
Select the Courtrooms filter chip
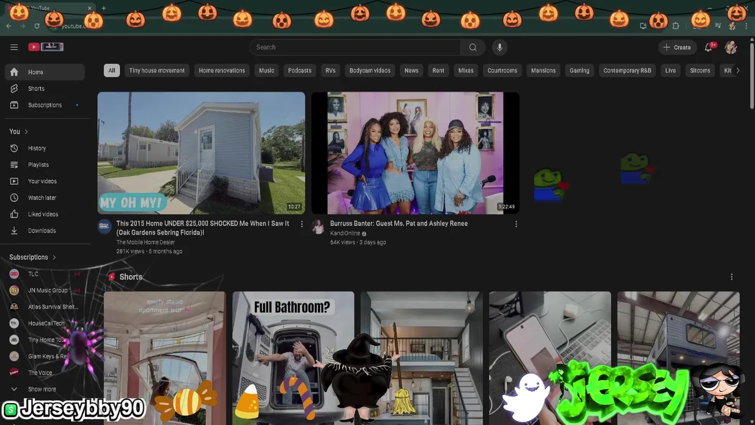pos(502,70)
